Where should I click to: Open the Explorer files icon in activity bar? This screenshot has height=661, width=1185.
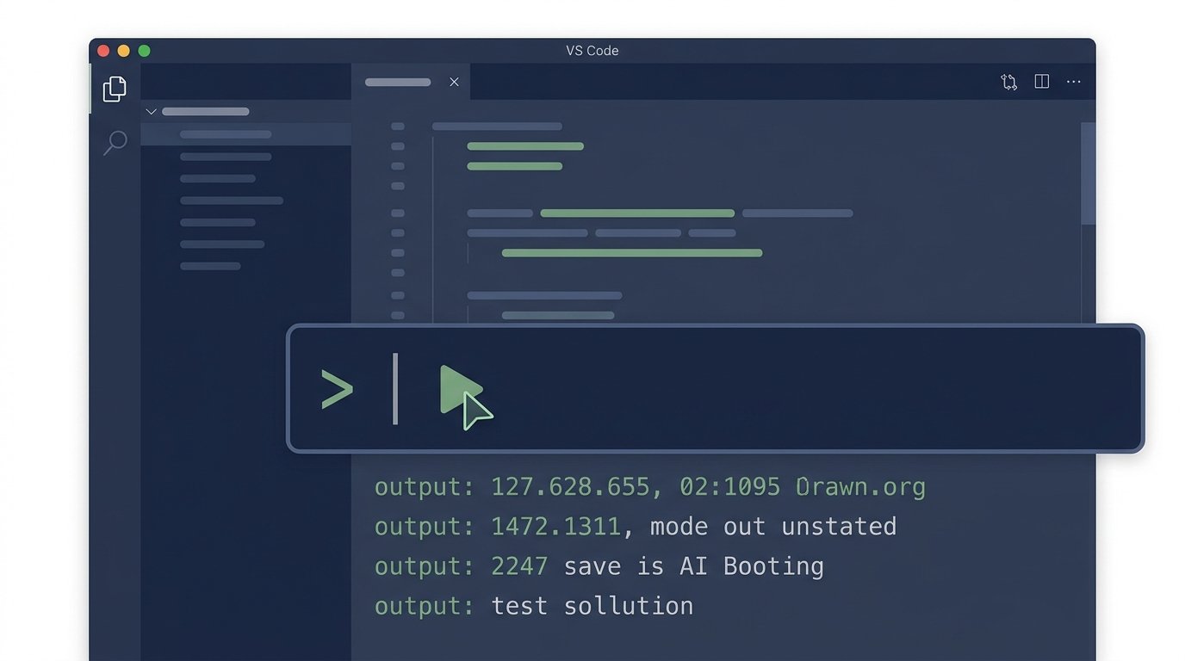(x=115, y=89)
